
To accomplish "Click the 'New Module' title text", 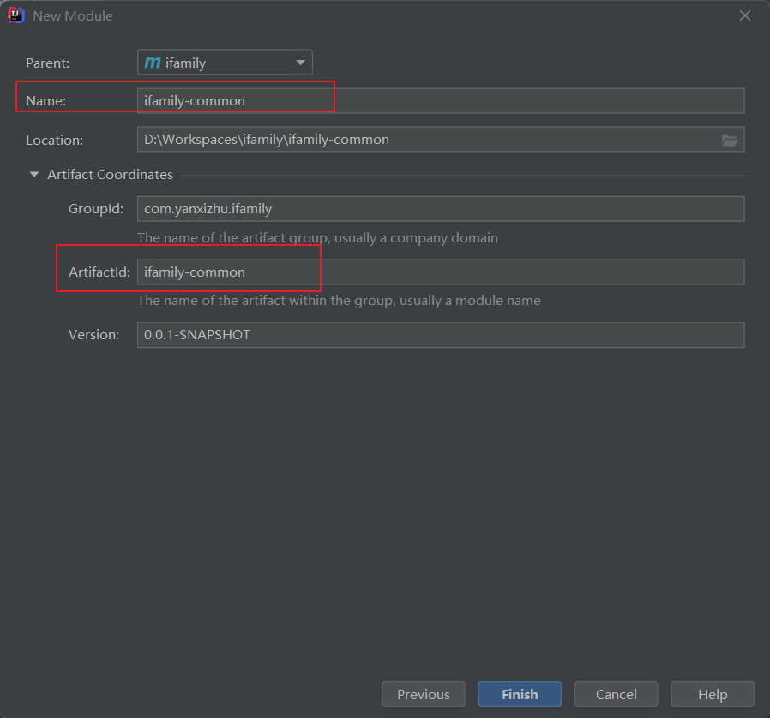I will tap(73, 16).
